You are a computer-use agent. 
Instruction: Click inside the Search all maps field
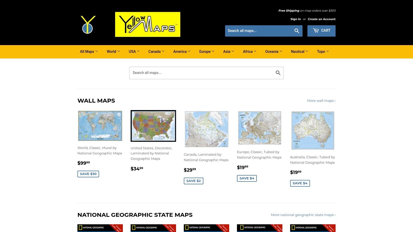coord(201,73)
